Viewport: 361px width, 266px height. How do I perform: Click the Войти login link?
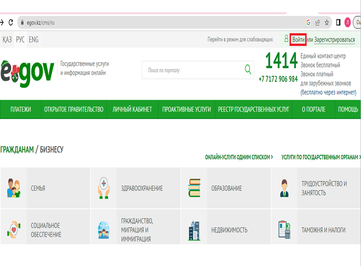pos(298,40)
